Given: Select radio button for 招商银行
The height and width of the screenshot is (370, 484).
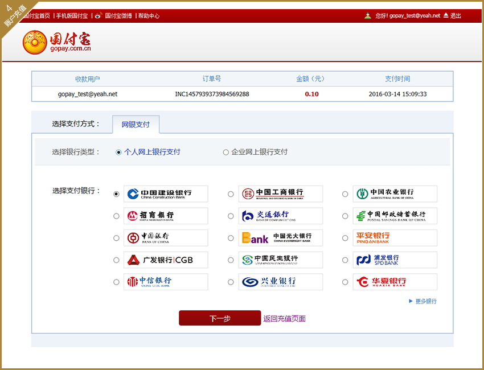Looking at the screenshot, I should coord(116,216).
